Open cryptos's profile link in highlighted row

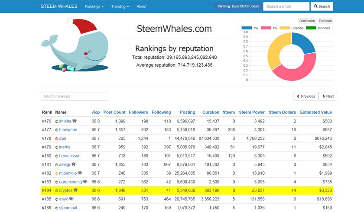[66, 190]
